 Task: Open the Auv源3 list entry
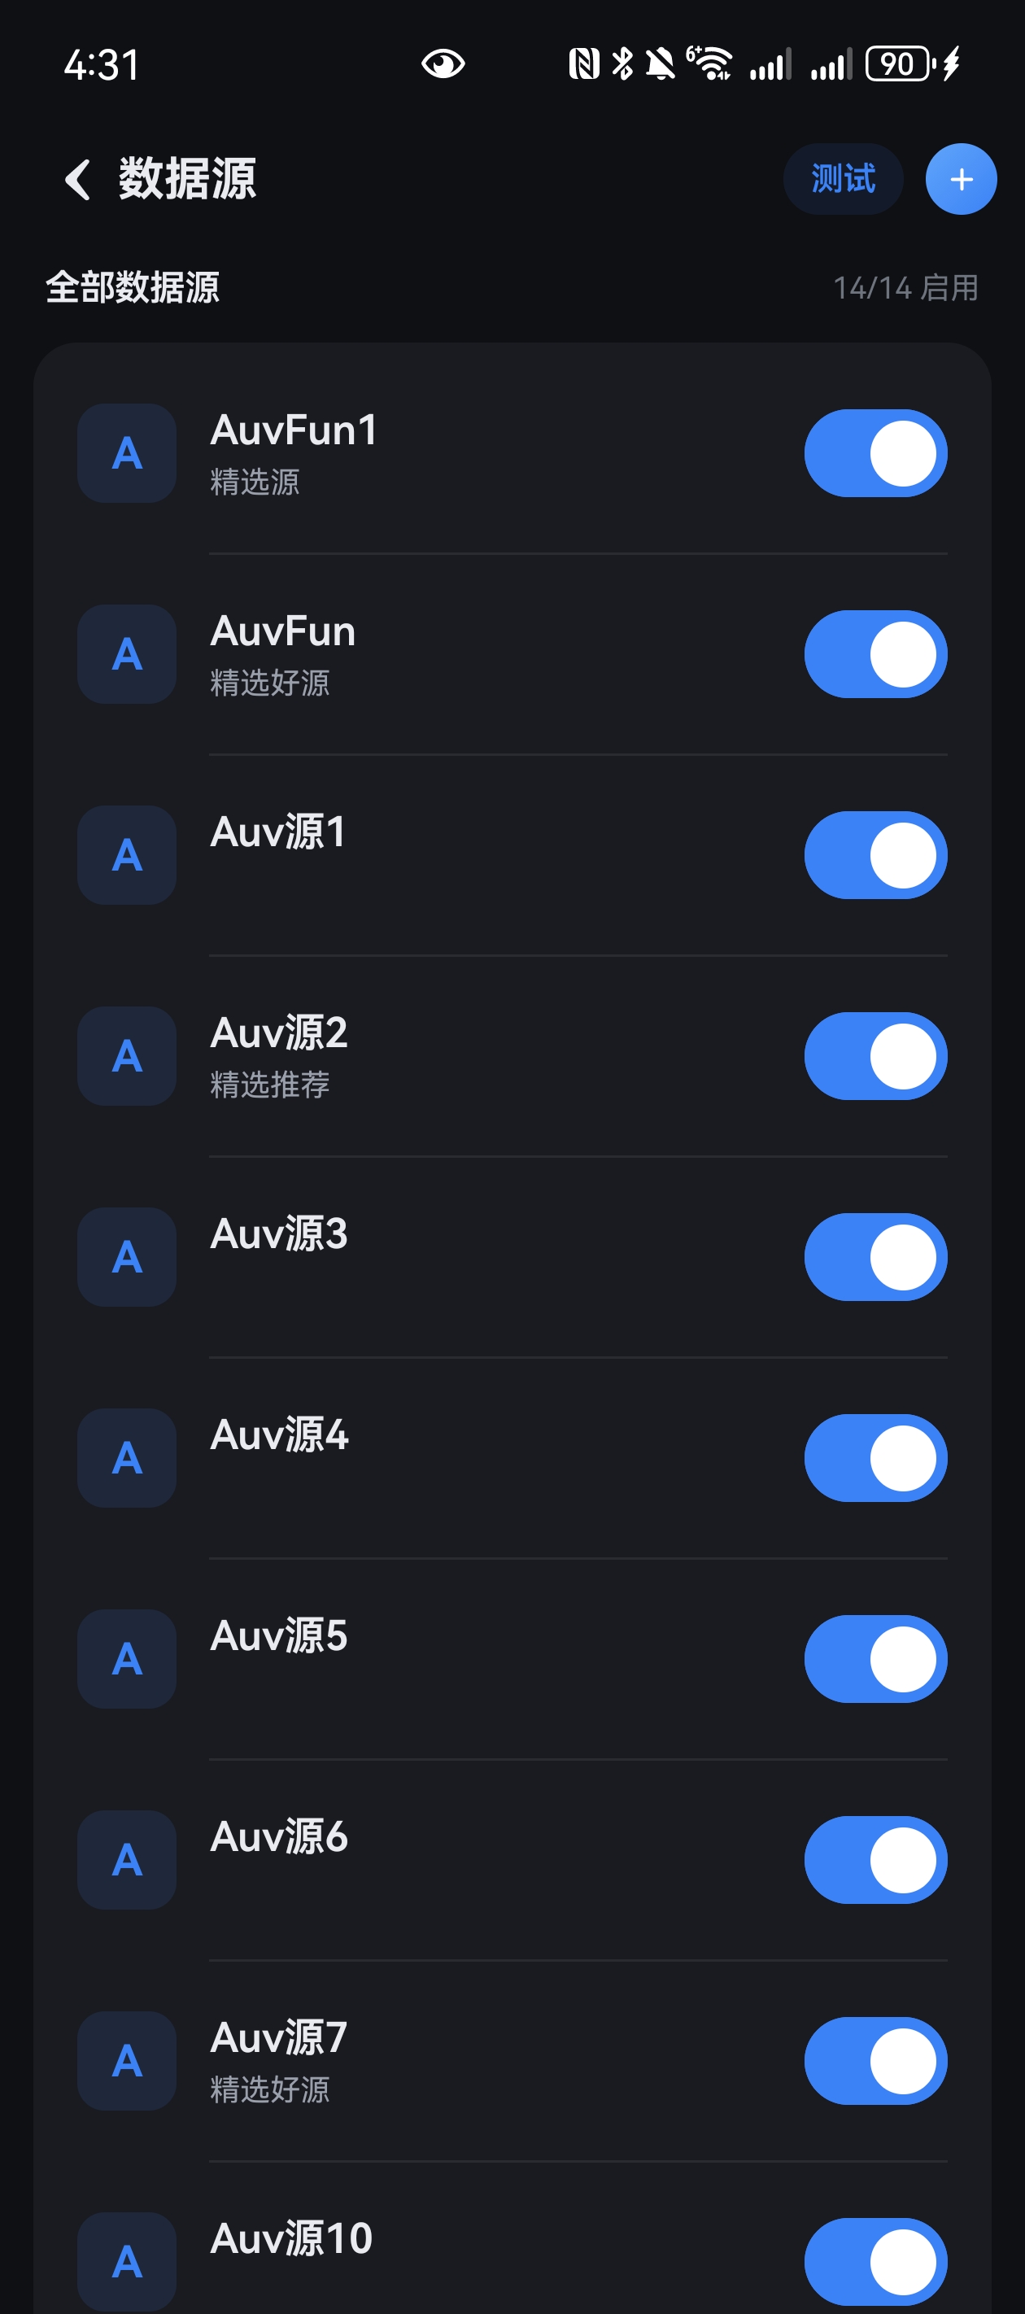tap(512, 1257)
